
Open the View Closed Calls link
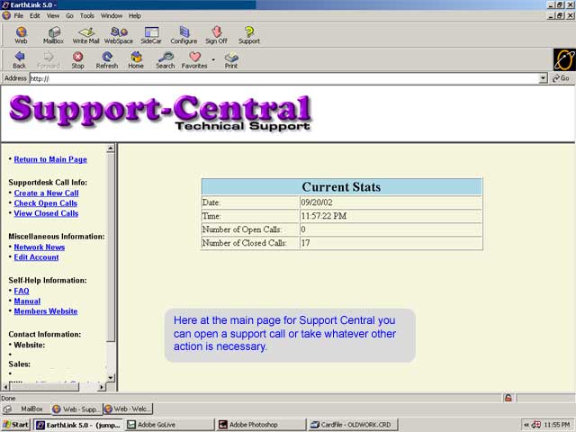click(x=46, y=213)
